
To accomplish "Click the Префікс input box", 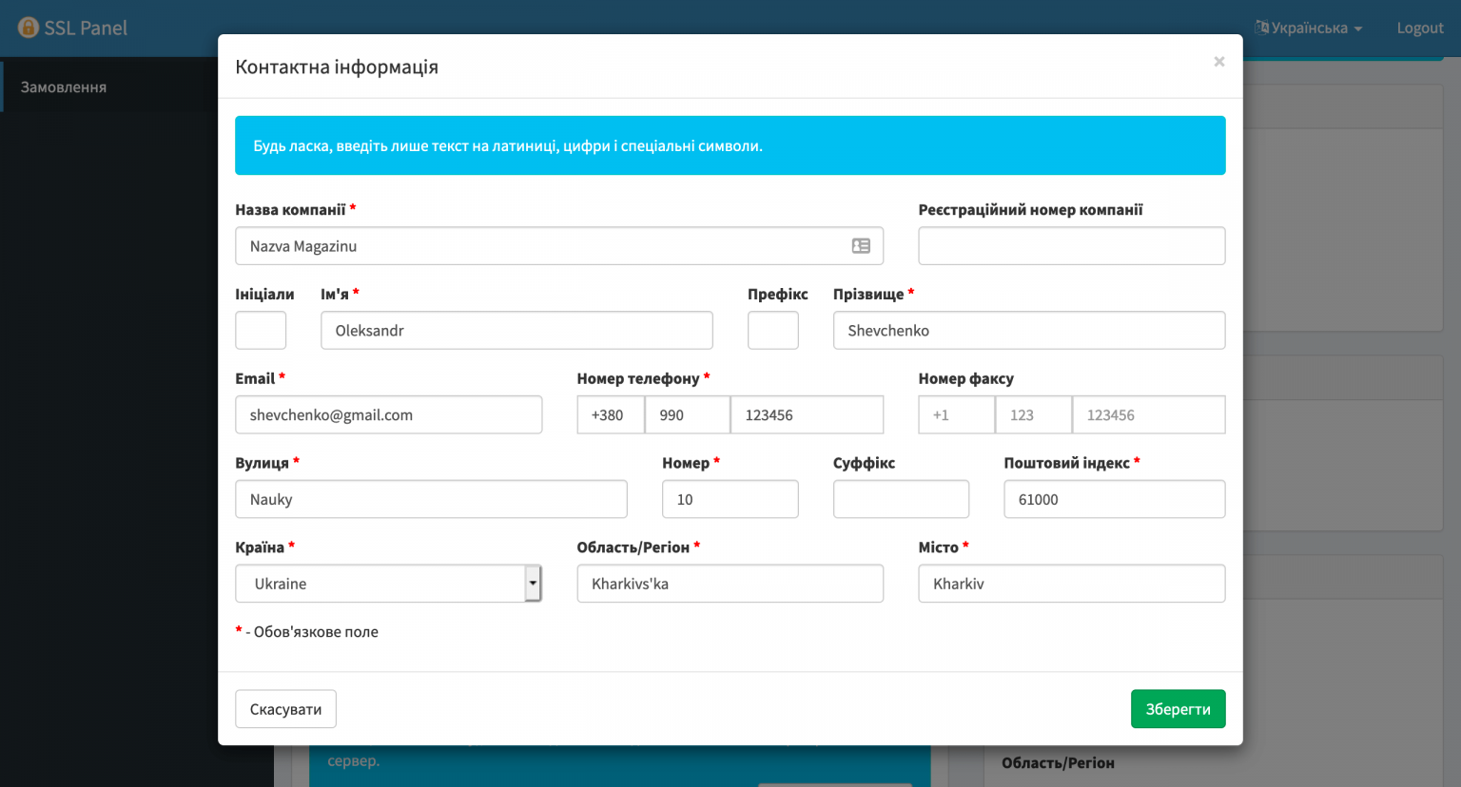I will pyautogui.click(x=772, y=331).
